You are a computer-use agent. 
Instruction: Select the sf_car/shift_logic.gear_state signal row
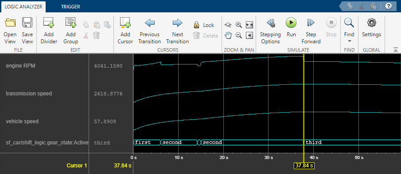click(47, 143)
